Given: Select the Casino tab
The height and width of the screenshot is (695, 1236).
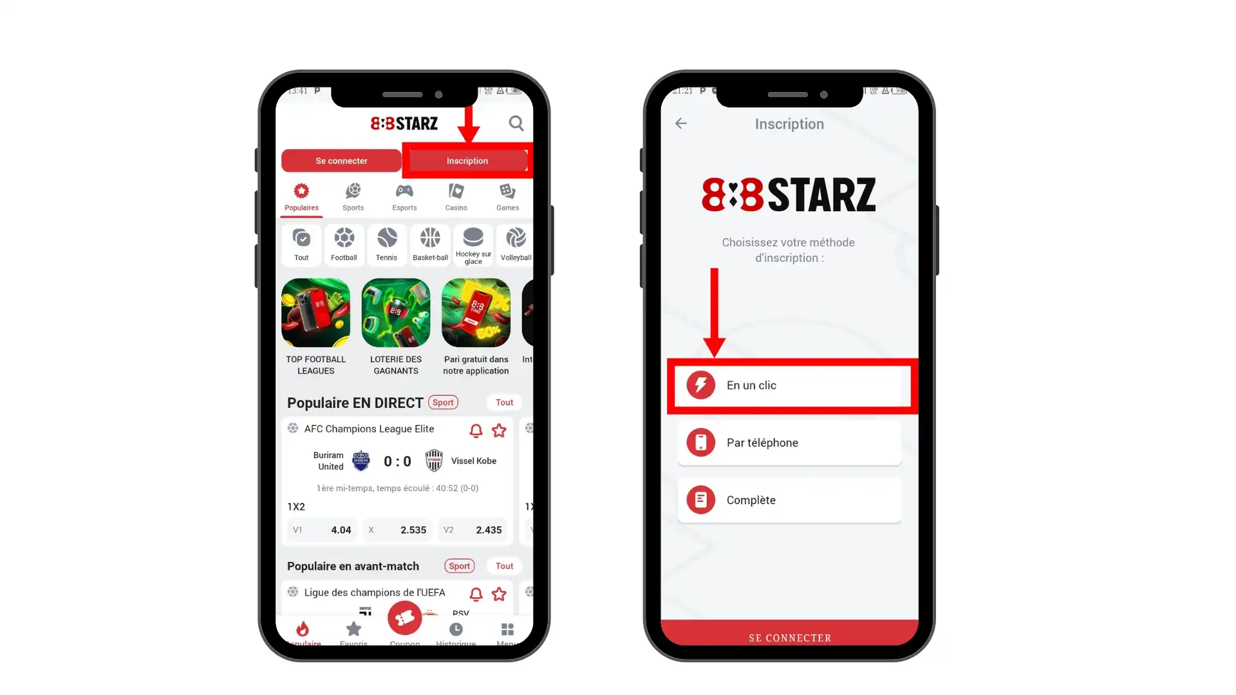Looking at the screenshot, I should point(456,197).
